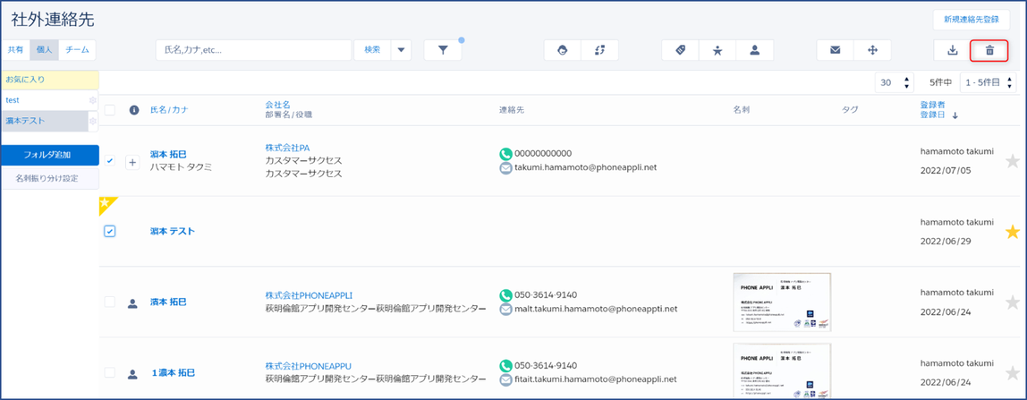
Task: Toggle the select-all checkbox in header
Action: point(110,110)
